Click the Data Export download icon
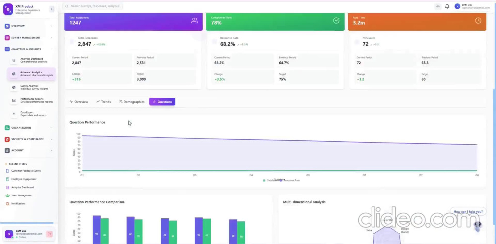 pos(14,114)
